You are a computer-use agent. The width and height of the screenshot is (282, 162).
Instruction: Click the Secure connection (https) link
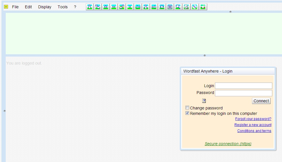pos(228,144)
